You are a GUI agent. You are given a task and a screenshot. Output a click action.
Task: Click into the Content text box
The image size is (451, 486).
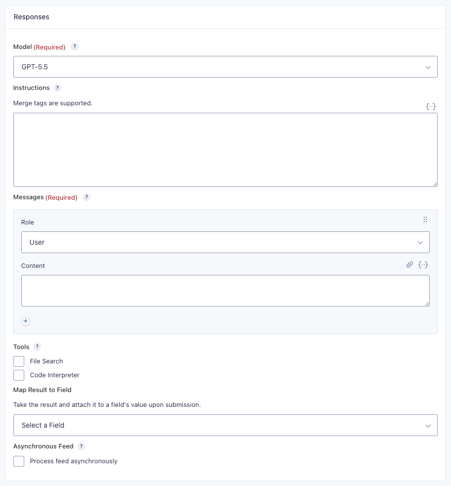(x=225, y=291)
